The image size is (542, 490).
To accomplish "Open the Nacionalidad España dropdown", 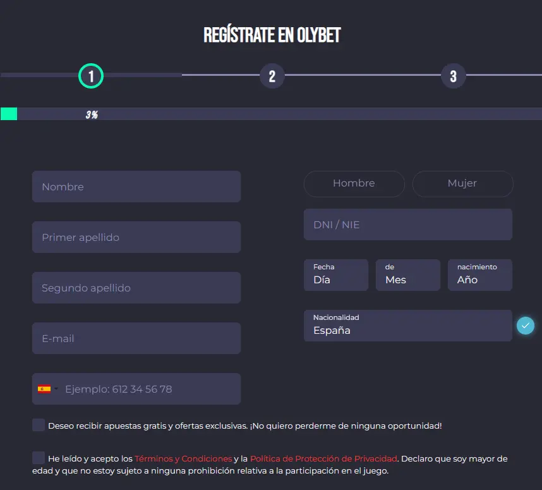I will pyautogui.click(x=408, y=325).
